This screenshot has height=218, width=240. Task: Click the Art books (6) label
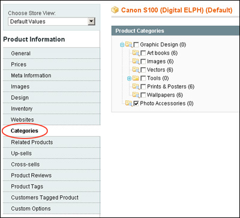click(x=162, y=53)
